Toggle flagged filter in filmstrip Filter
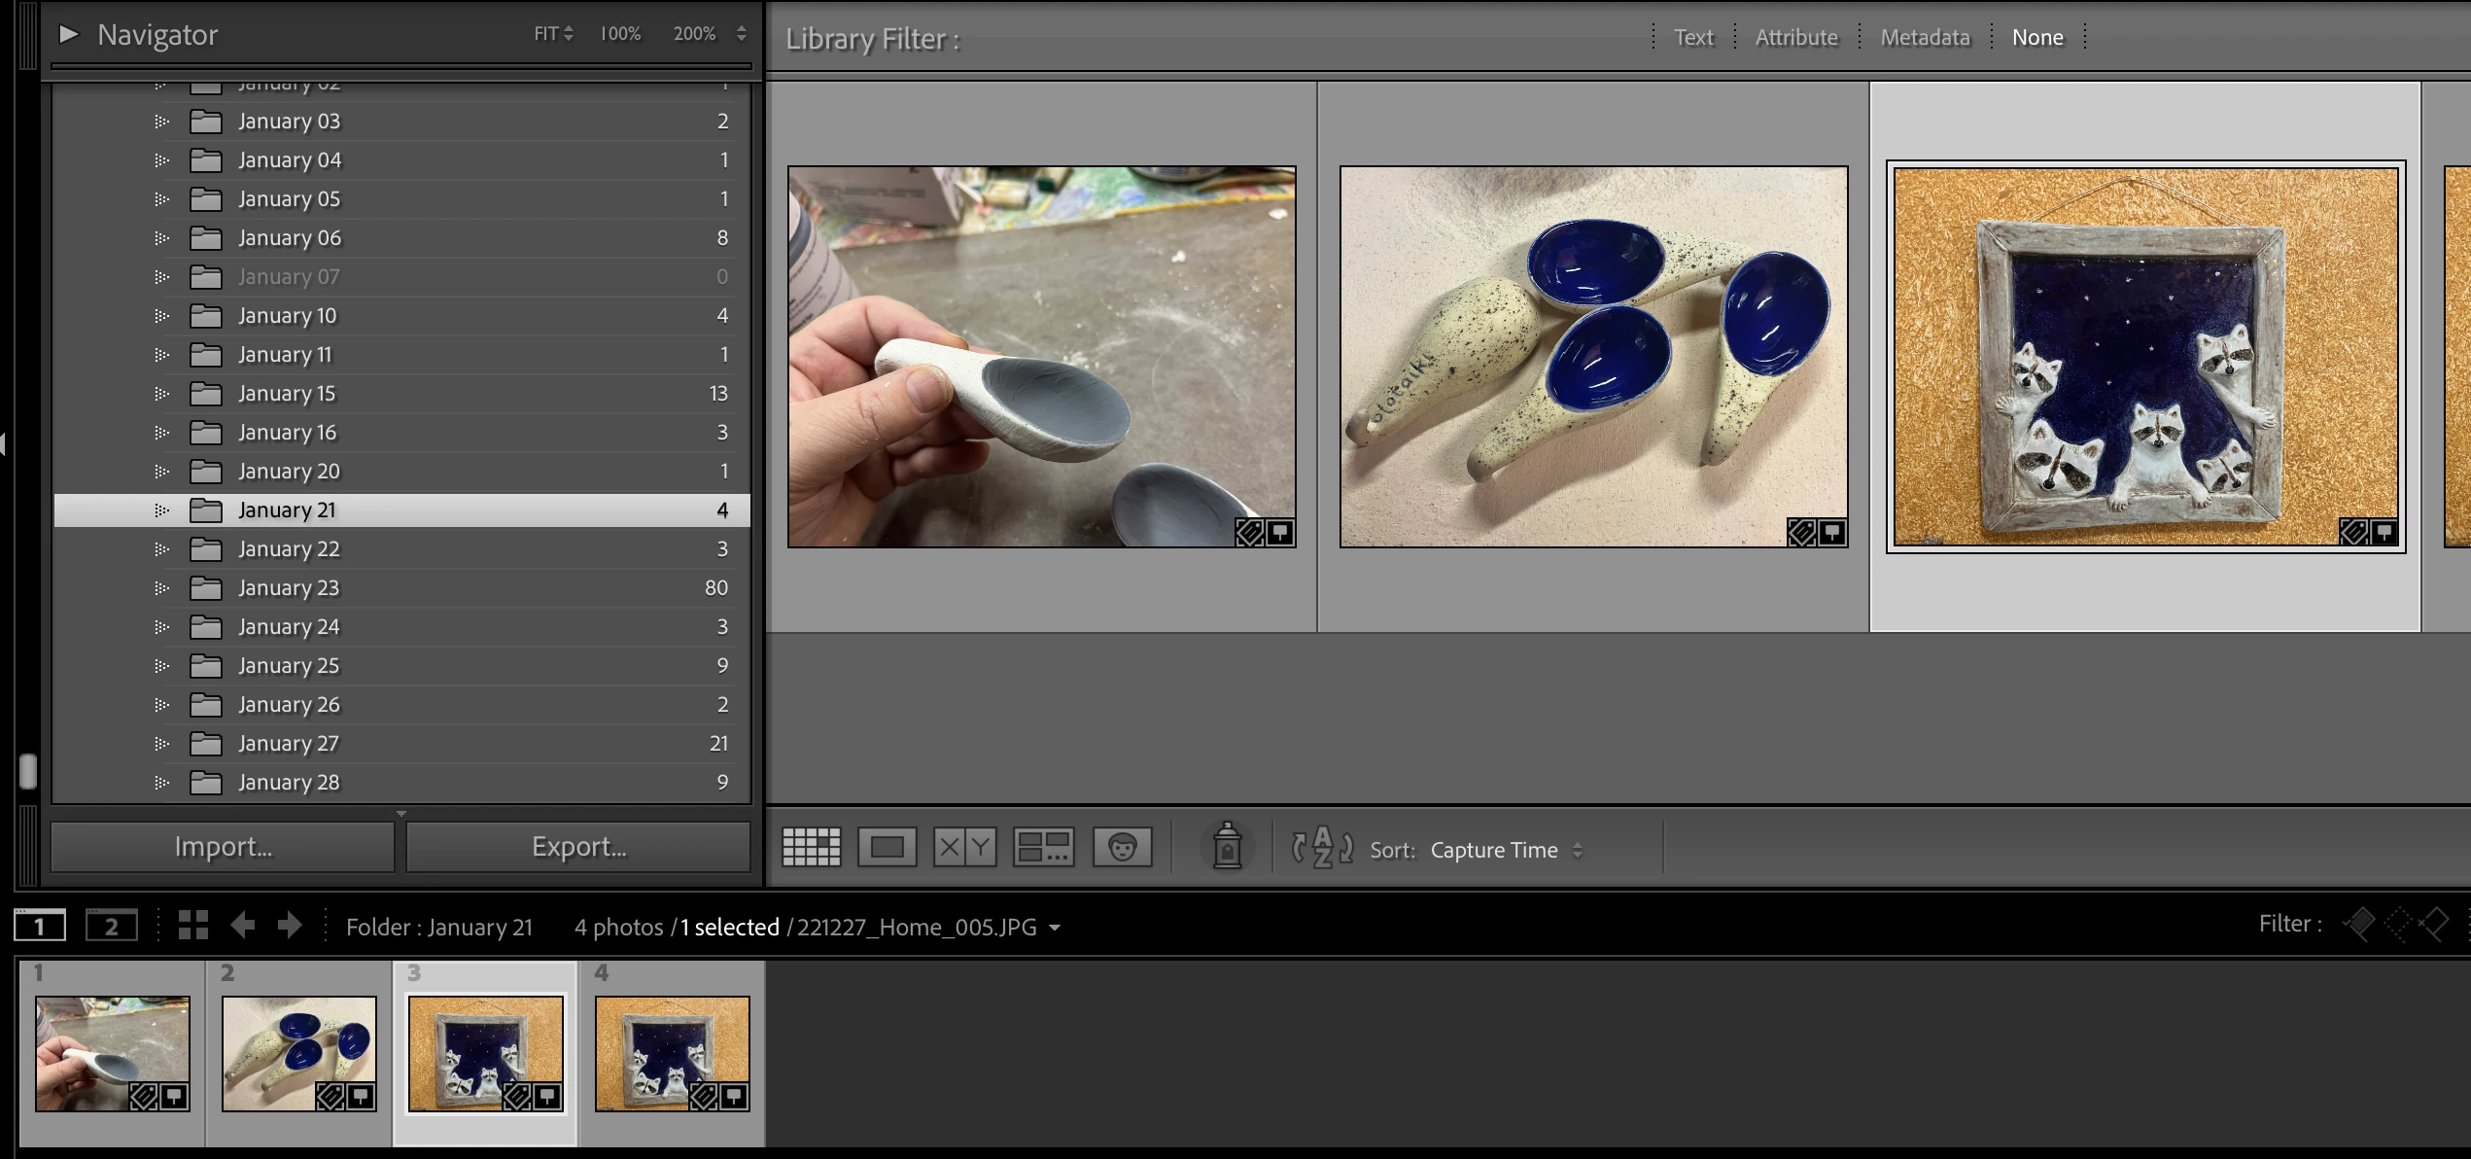Viewport: 2471px width, 1159px height. [x=2359, y=924]
